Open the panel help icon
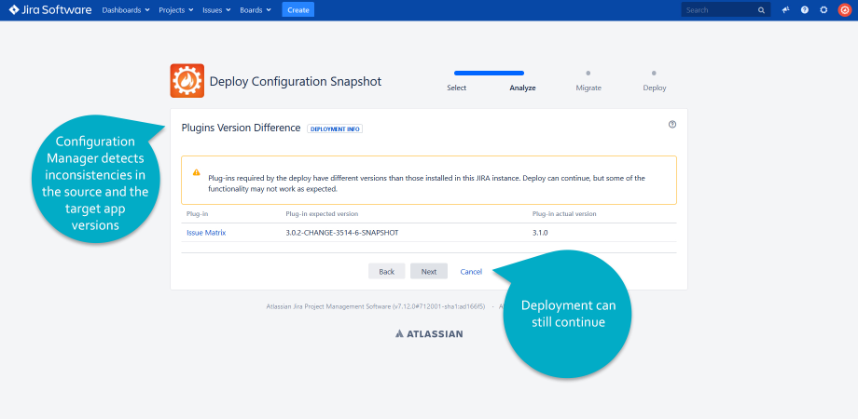Screen dimensions: 858x419 tap(672, 125)
